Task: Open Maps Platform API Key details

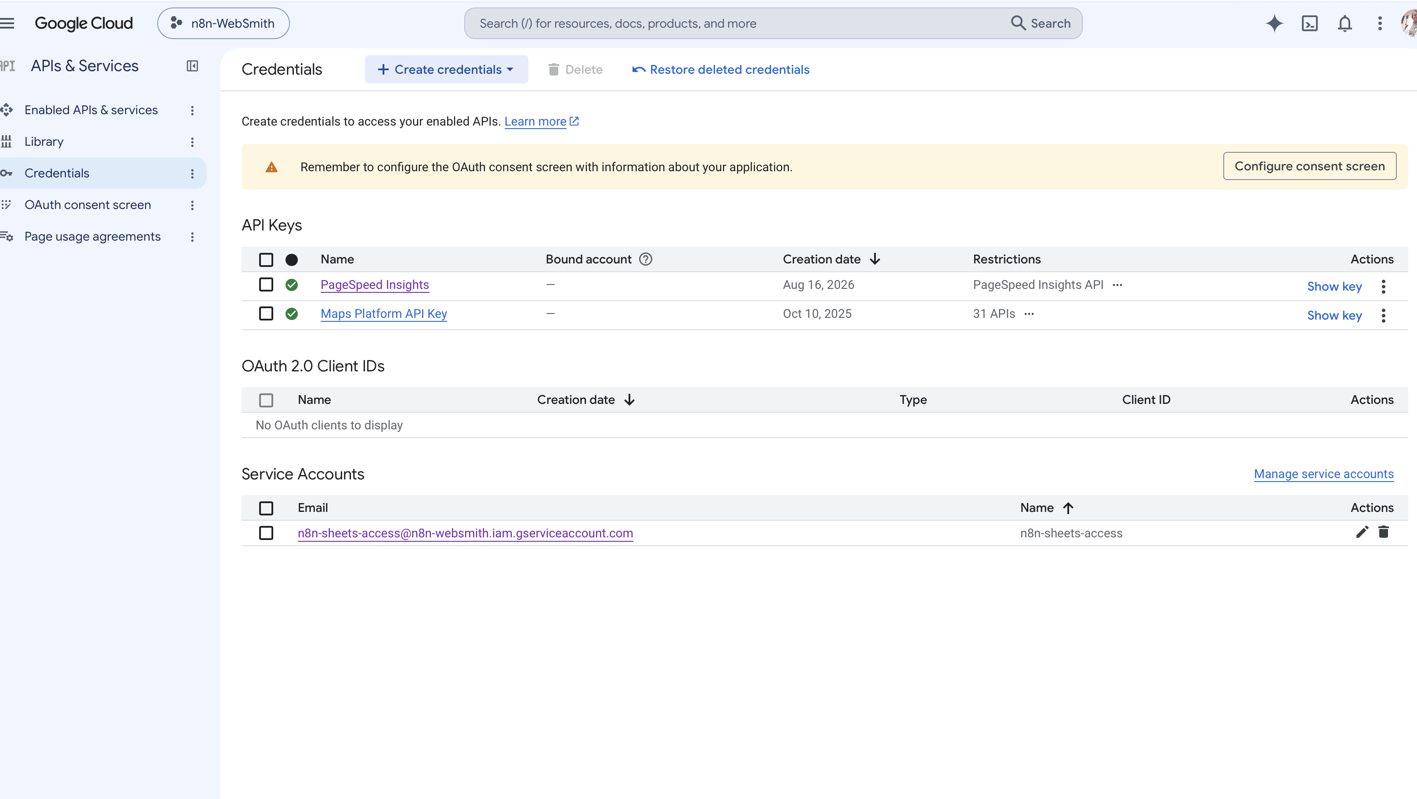Action: pos(383,314)
